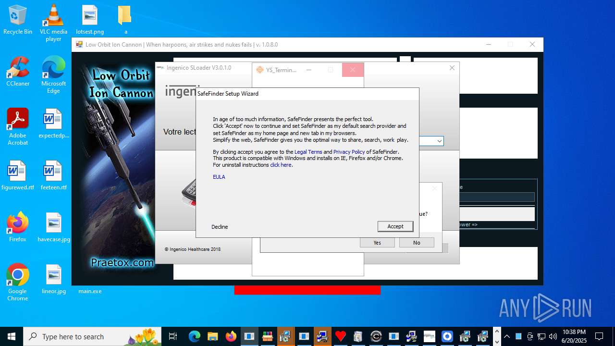The image size is (615, 346).
Task: Select the main.exe file label
Action: point(90,291)
